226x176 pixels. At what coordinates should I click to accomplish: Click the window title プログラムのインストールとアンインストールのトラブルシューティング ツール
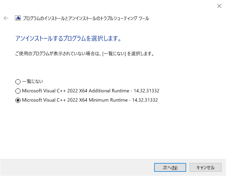tap(86, 18)
